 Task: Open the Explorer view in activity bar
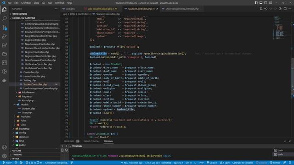4,10
